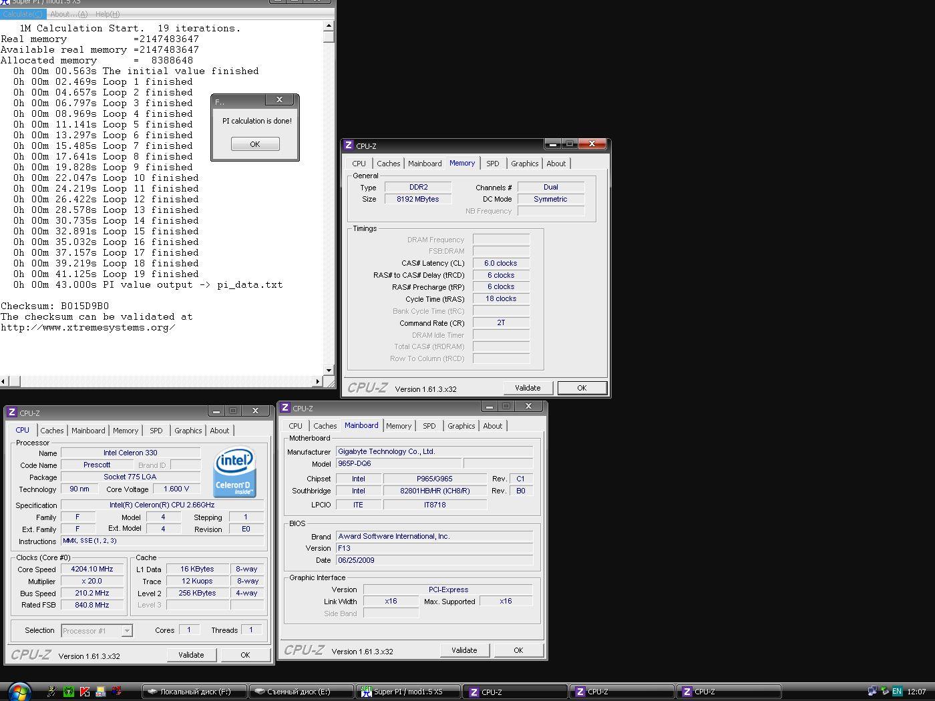Switch to CPU tab in CPU-Z Memory window
Viewport: 935px width, 701px height.
359,164
